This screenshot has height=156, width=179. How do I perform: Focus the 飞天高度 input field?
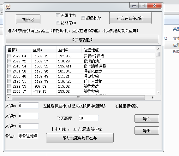89,118
